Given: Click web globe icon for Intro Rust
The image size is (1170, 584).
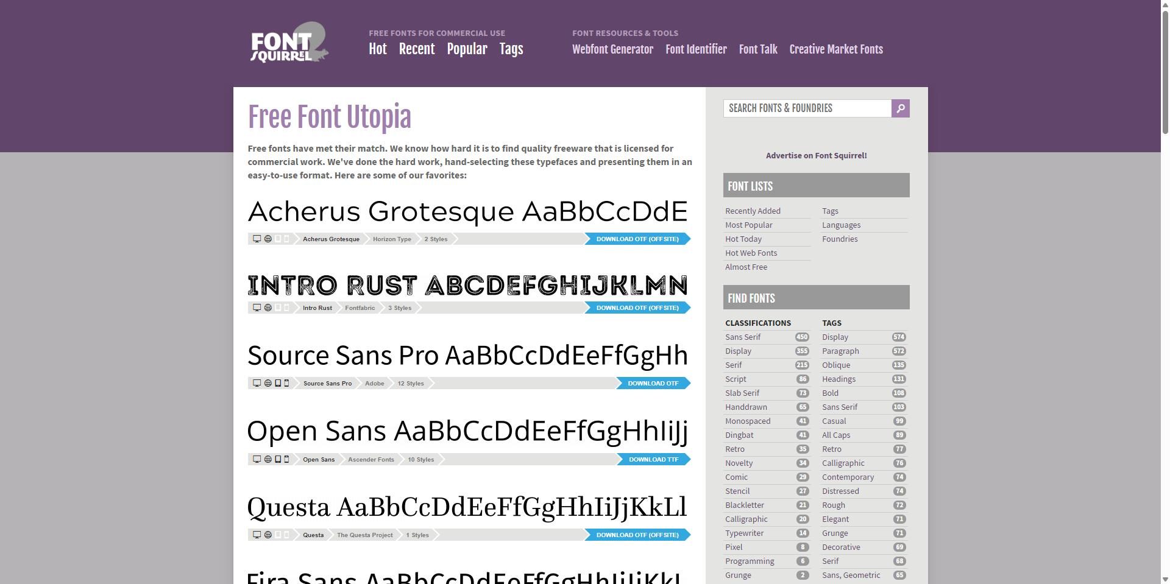Looking at the screenshot, I should pos(268,308).
